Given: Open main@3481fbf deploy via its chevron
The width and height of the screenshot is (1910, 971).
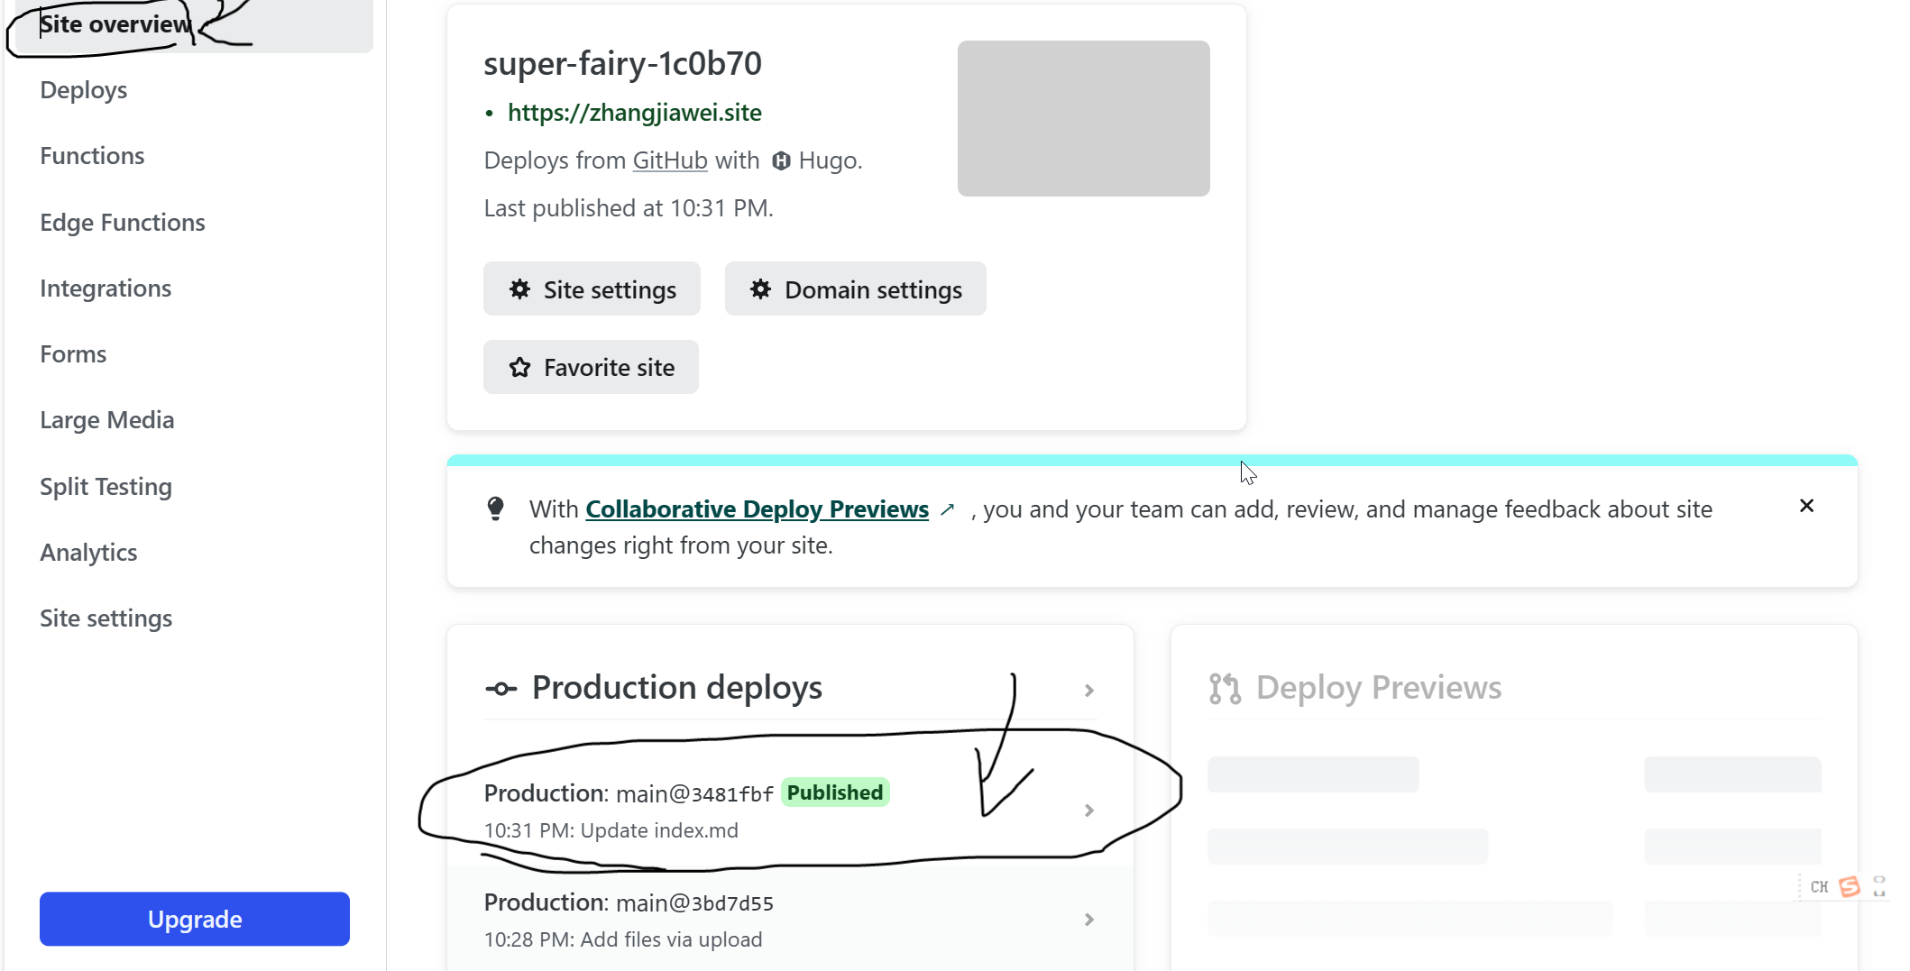Looking at the screenshot, I should [x=1088, y=810].
